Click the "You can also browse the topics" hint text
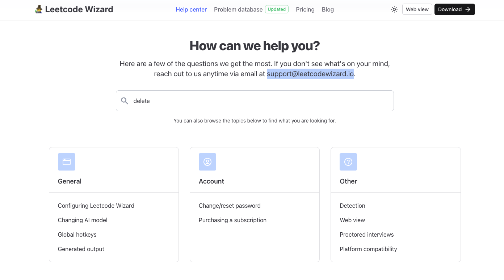The image size is (504, 280). coord(255,121)
